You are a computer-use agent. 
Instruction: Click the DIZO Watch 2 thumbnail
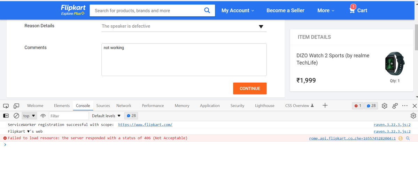click(395, 64)
